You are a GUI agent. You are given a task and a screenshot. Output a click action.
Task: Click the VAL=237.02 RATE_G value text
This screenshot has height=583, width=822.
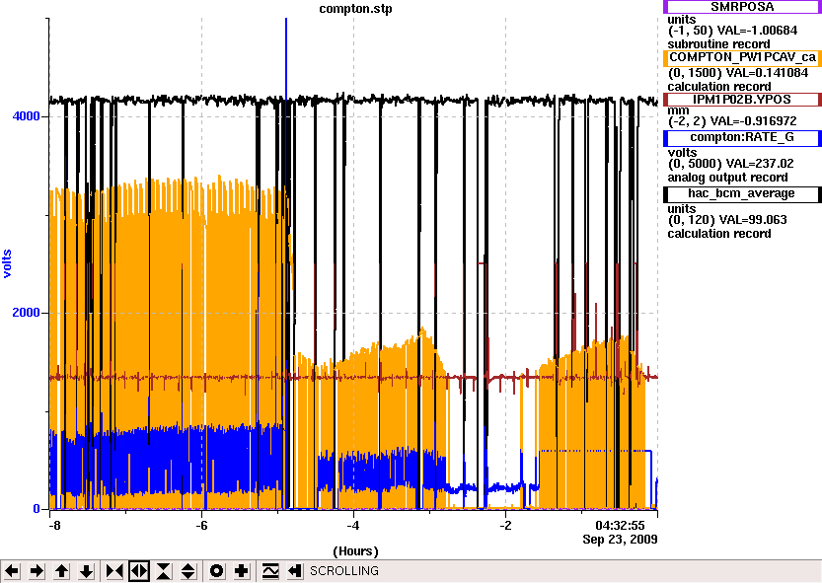pos(759,164)
